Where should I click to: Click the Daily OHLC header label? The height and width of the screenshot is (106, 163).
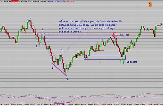click(43, 1)
